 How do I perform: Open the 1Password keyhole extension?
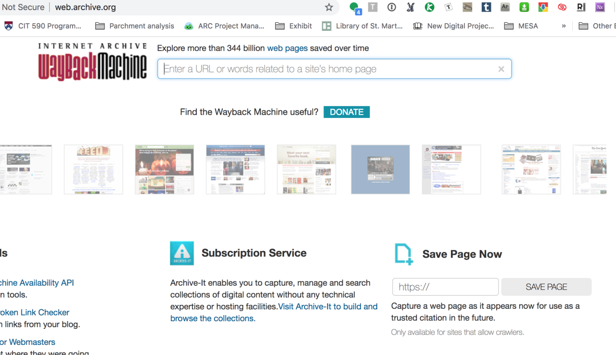(x=392, y=7)
